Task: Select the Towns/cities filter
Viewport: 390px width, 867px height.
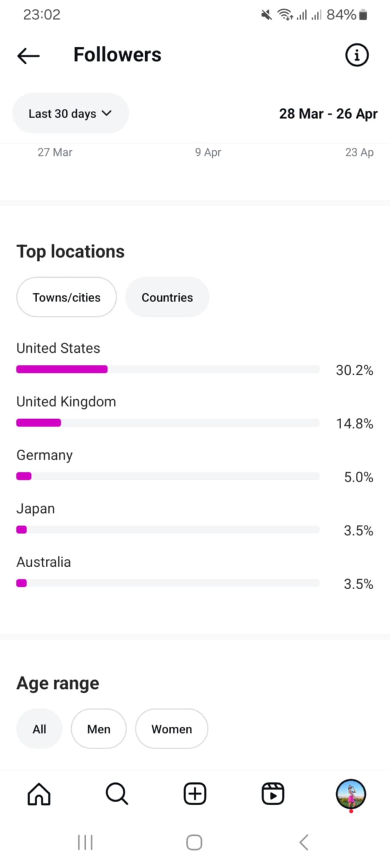Action: click(66, 298)
